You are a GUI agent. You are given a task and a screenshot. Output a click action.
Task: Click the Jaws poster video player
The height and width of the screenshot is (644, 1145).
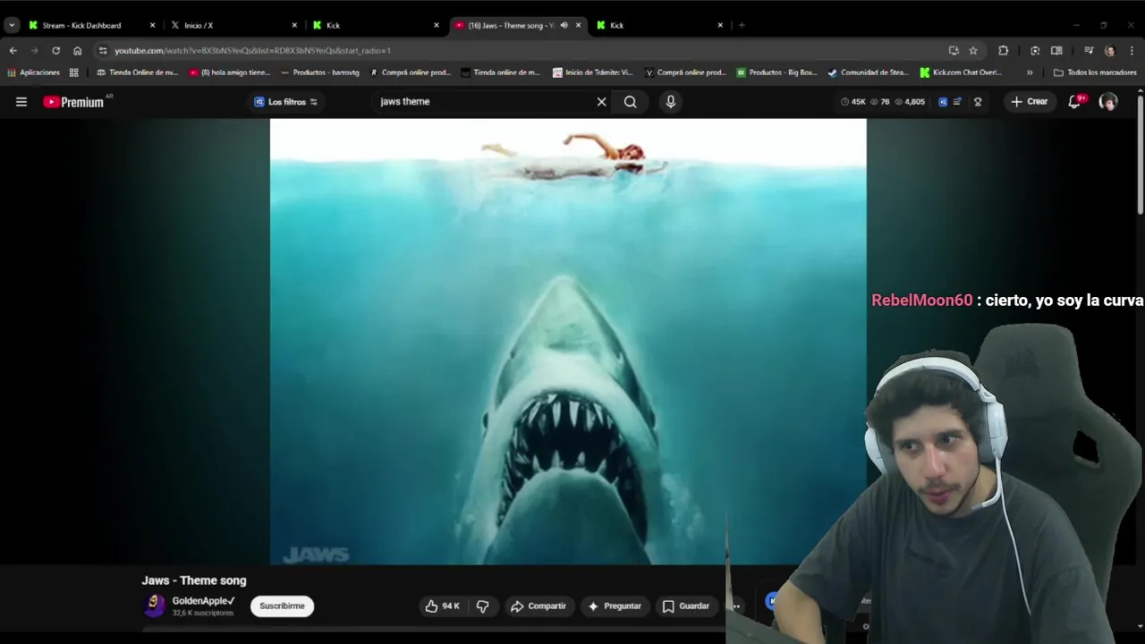(568, 342)
